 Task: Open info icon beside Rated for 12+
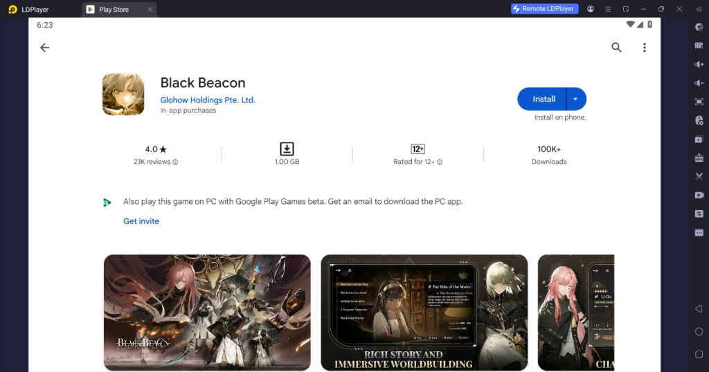click(440, 162)
